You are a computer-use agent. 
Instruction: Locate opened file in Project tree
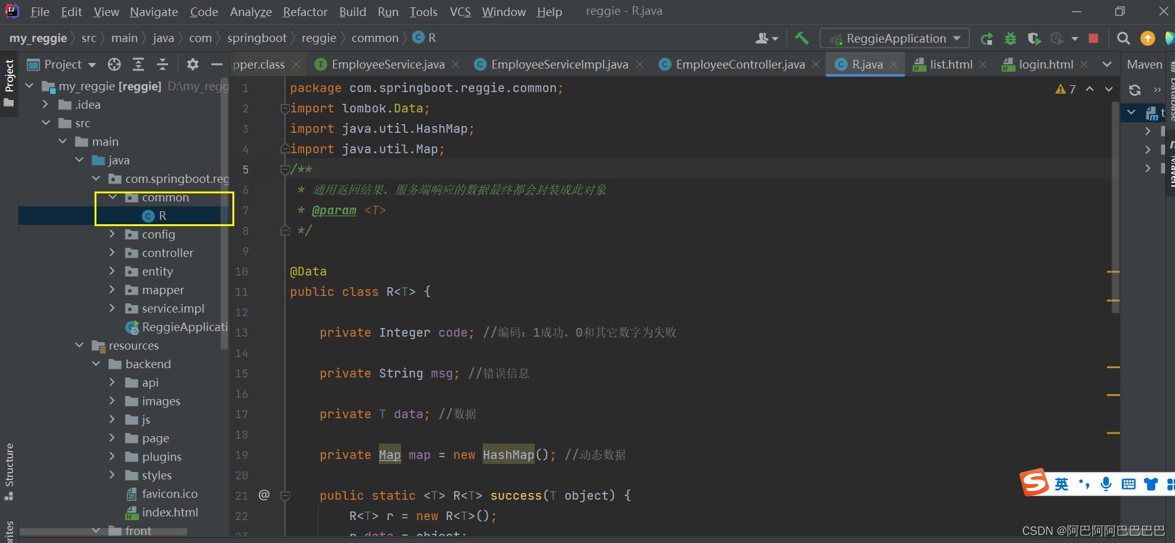coord(114,64)
